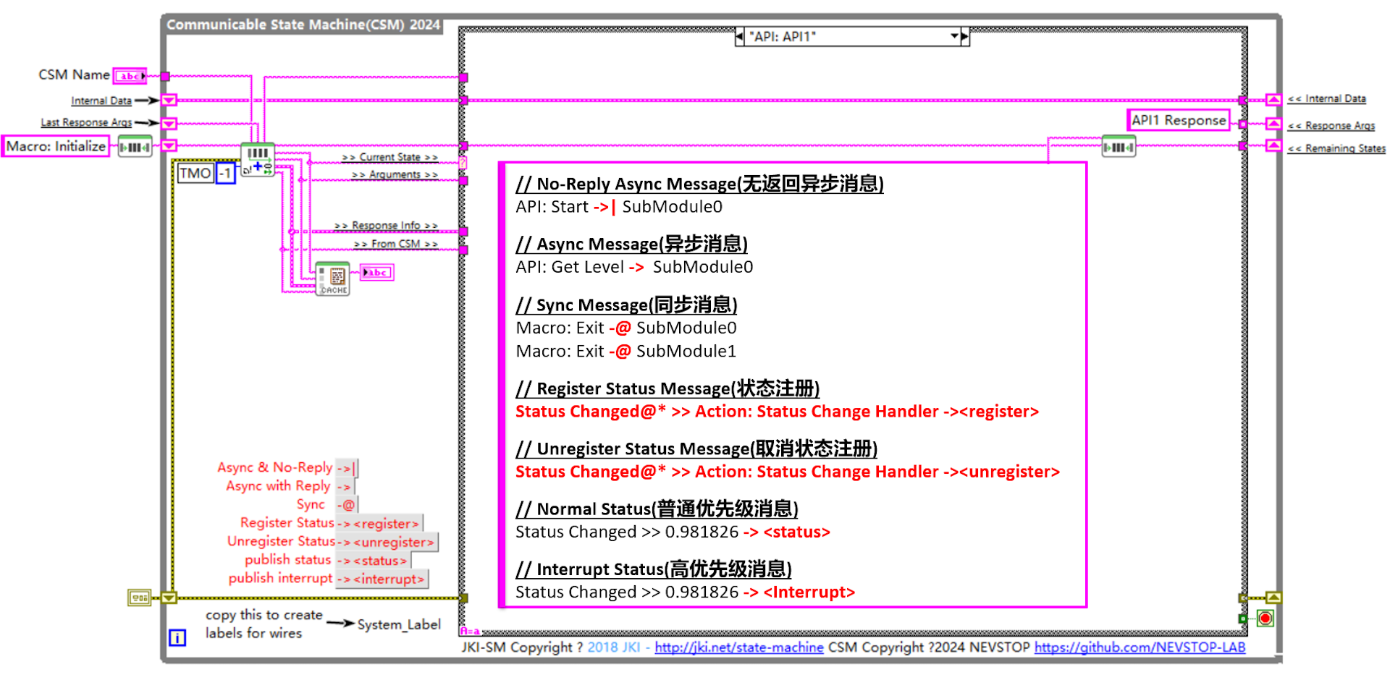Click the cluster constant icon on the lower loop edge
This screenshot has height=680, width=1390.
140,598
